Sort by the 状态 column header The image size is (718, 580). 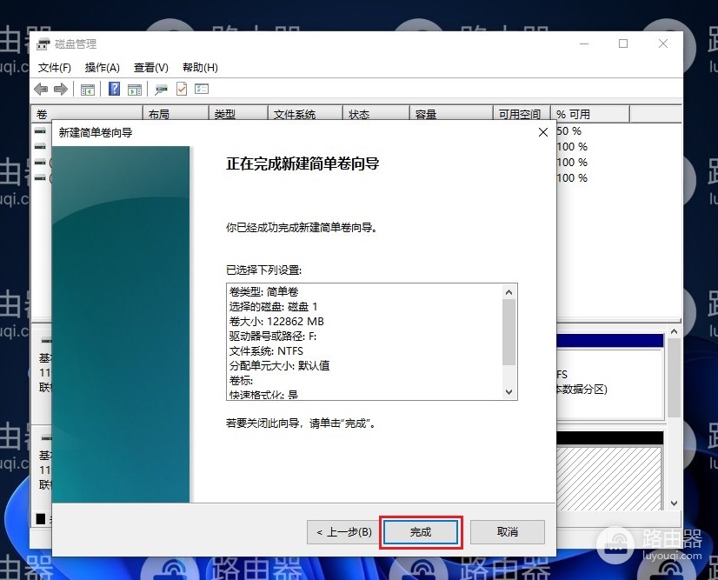376,114
